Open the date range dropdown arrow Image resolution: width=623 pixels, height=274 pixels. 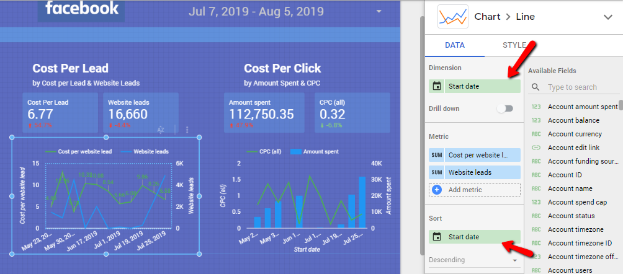point(379,12)
